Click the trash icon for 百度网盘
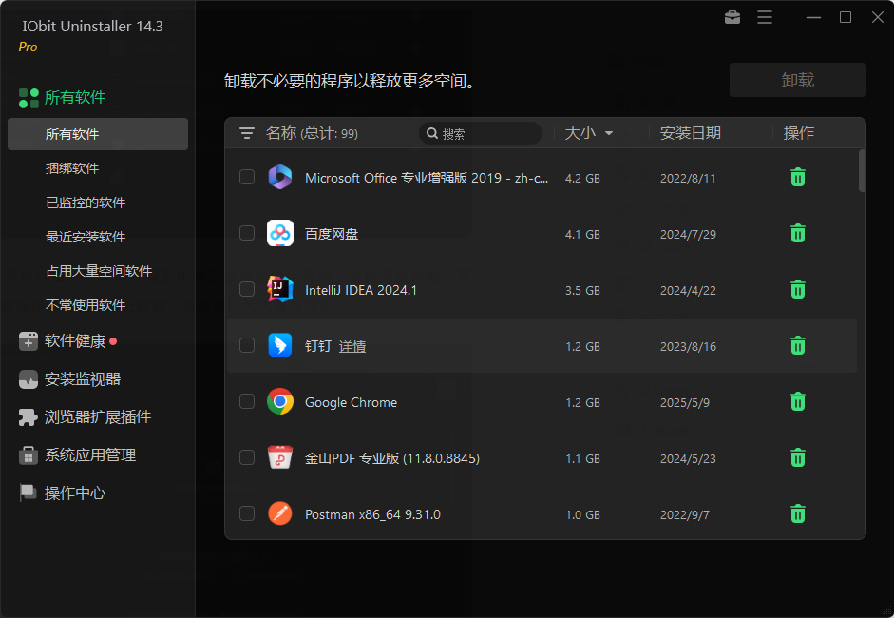The height and width of the screenshot is (618, 894). (x=798, y=233)
